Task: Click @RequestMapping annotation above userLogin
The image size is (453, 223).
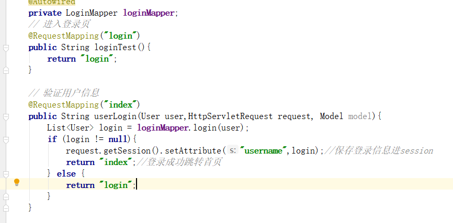Action: (x=64, y=104)
